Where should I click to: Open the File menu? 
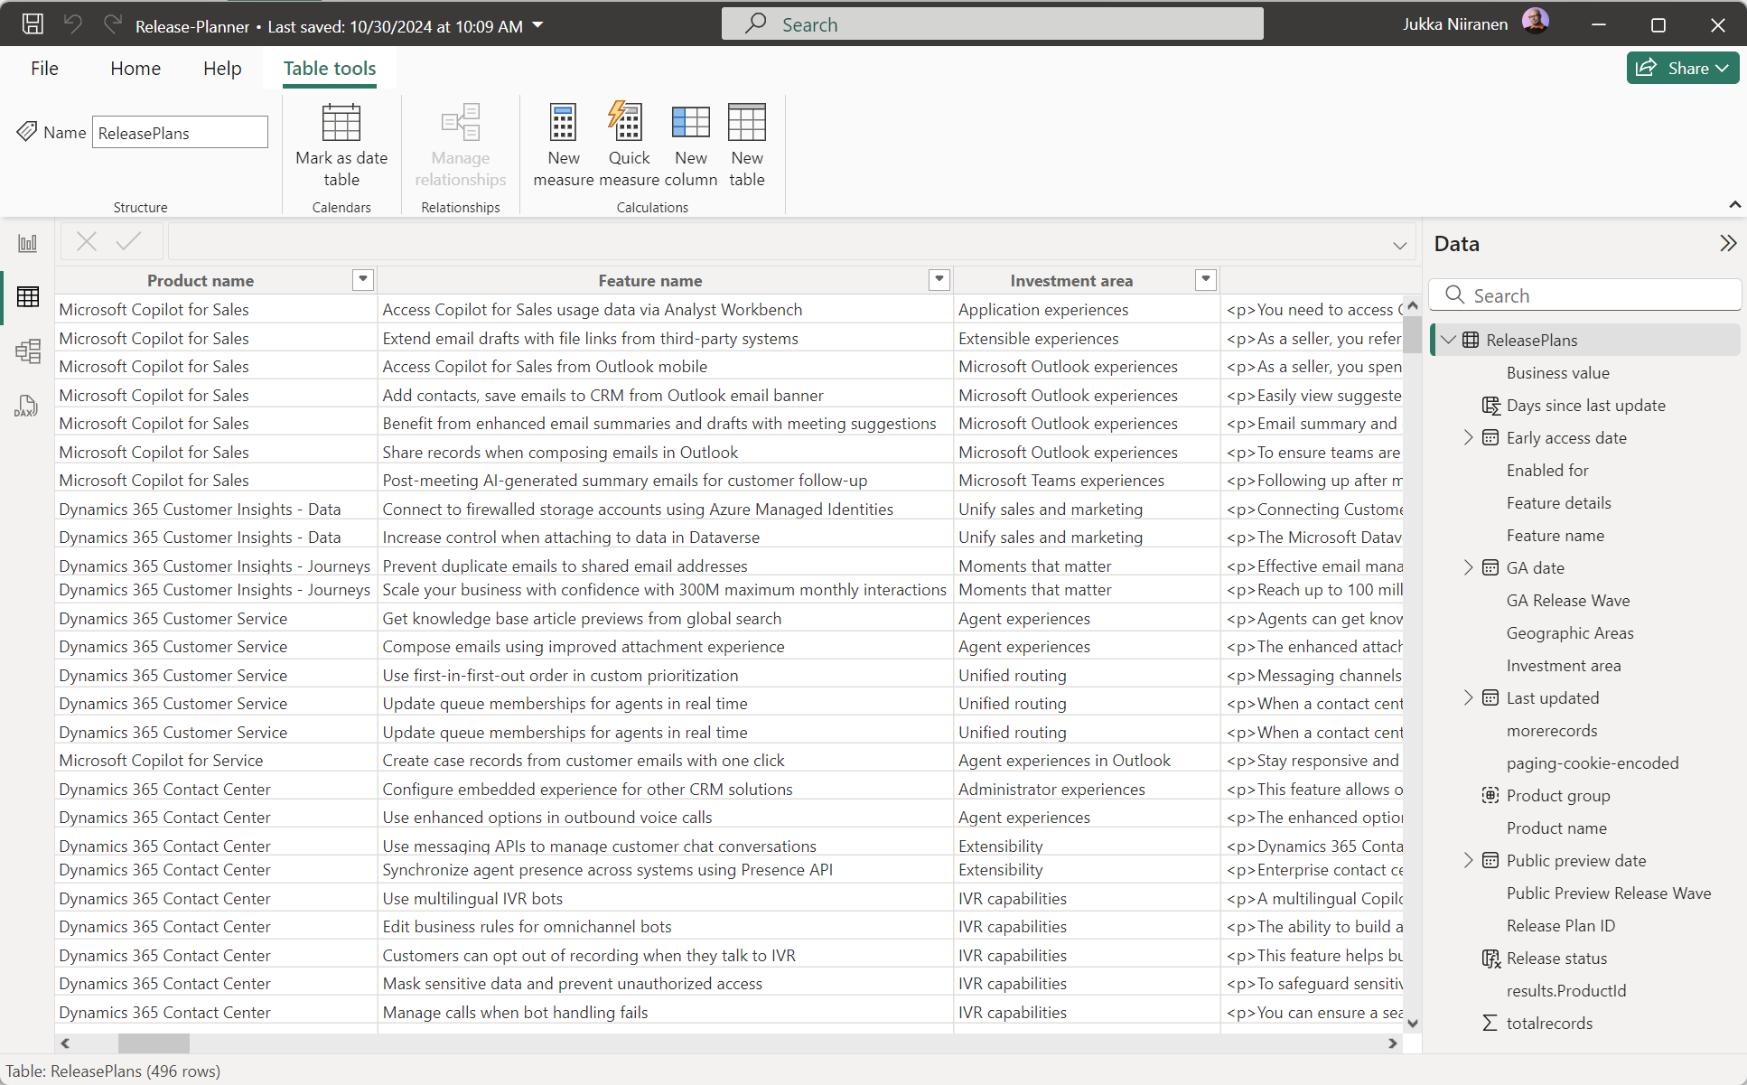pyautogui.click(x=44, y=69)
